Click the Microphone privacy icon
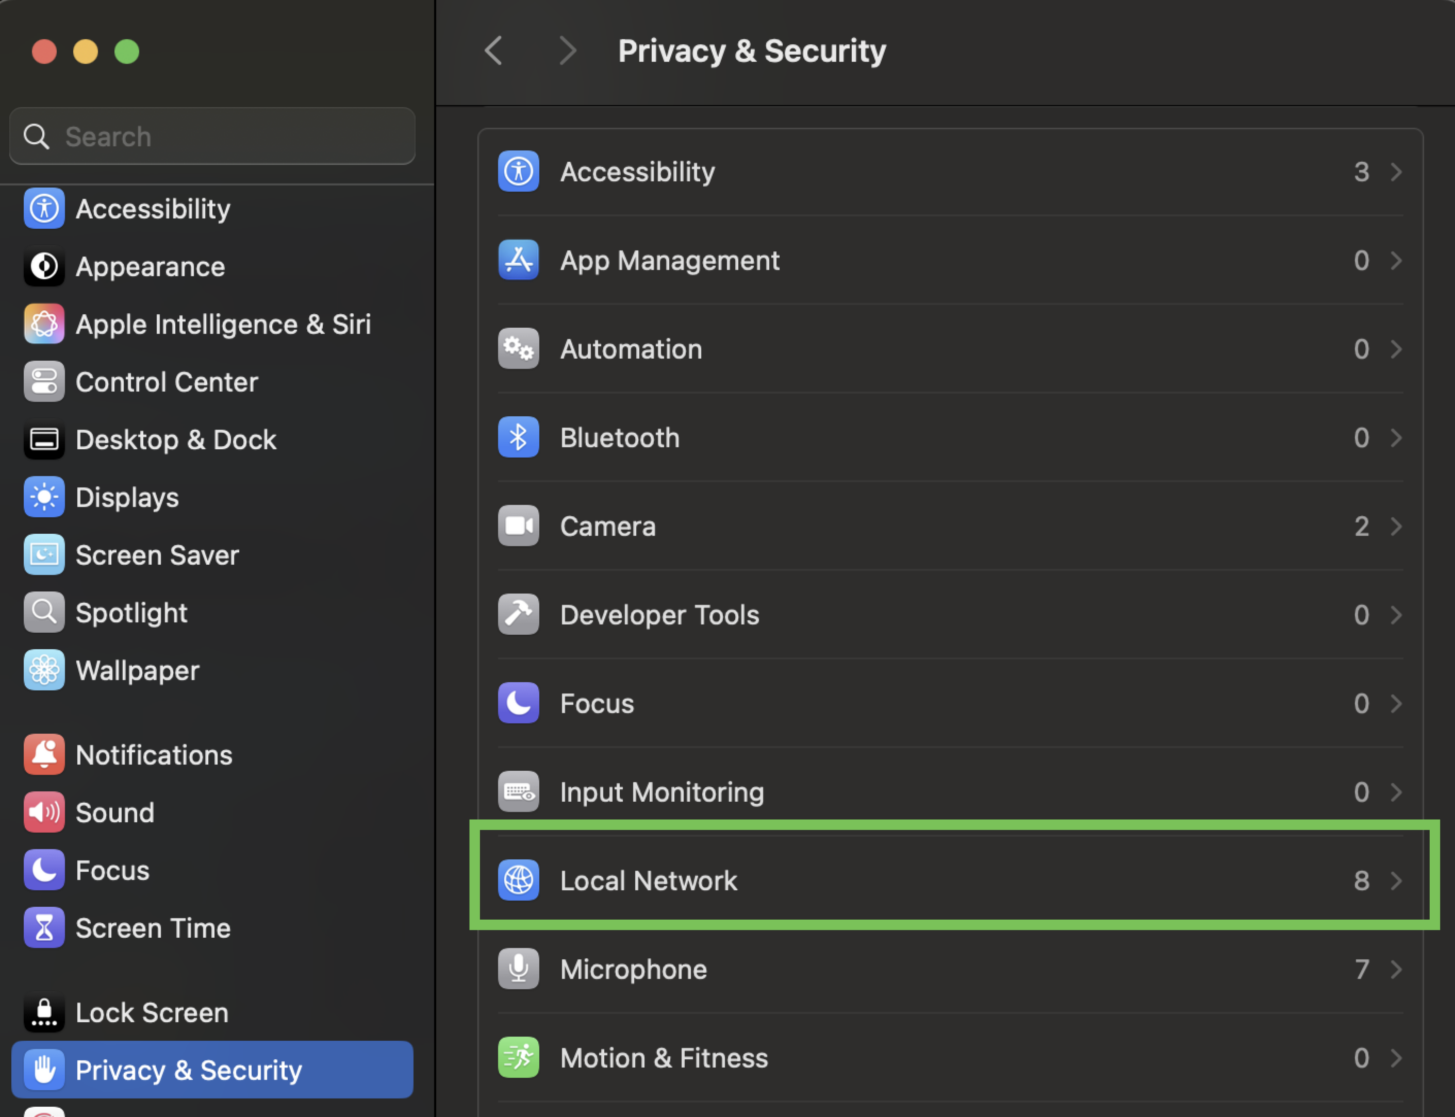 click(518, 969)
